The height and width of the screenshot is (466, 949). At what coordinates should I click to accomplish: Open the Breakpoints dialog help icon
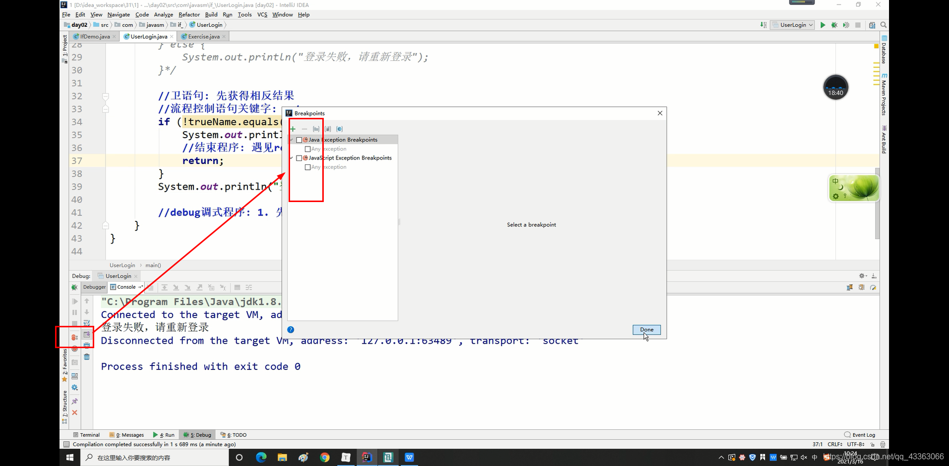(x=291, y=330)
